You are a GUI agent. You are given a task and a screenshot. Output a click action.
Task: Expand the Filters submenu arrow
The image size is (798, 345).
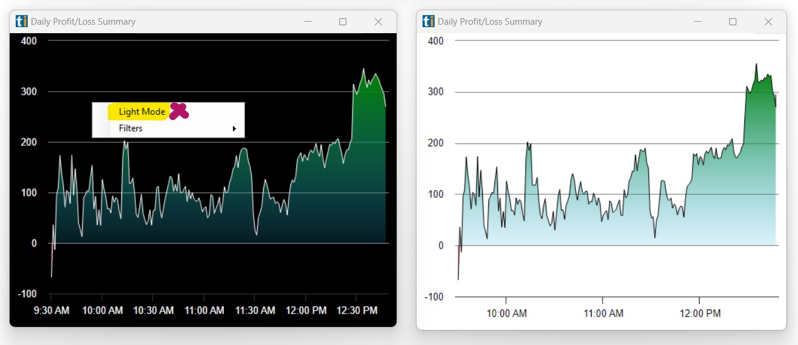[234, 128]
